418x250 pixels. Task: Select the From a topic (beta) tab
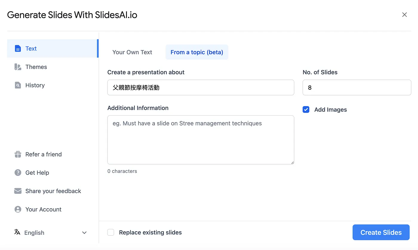tap(197, 52)
